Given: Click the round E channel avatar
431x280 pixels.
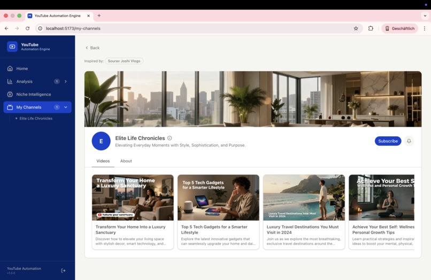Looking at the screenshot, I should (x=101, y=141).
